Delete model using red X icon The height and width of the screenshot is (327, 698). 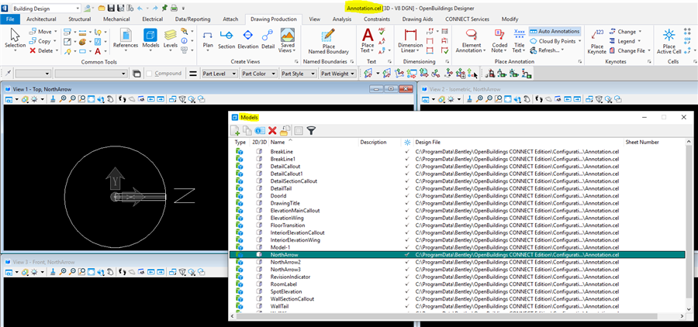[272, 130]
